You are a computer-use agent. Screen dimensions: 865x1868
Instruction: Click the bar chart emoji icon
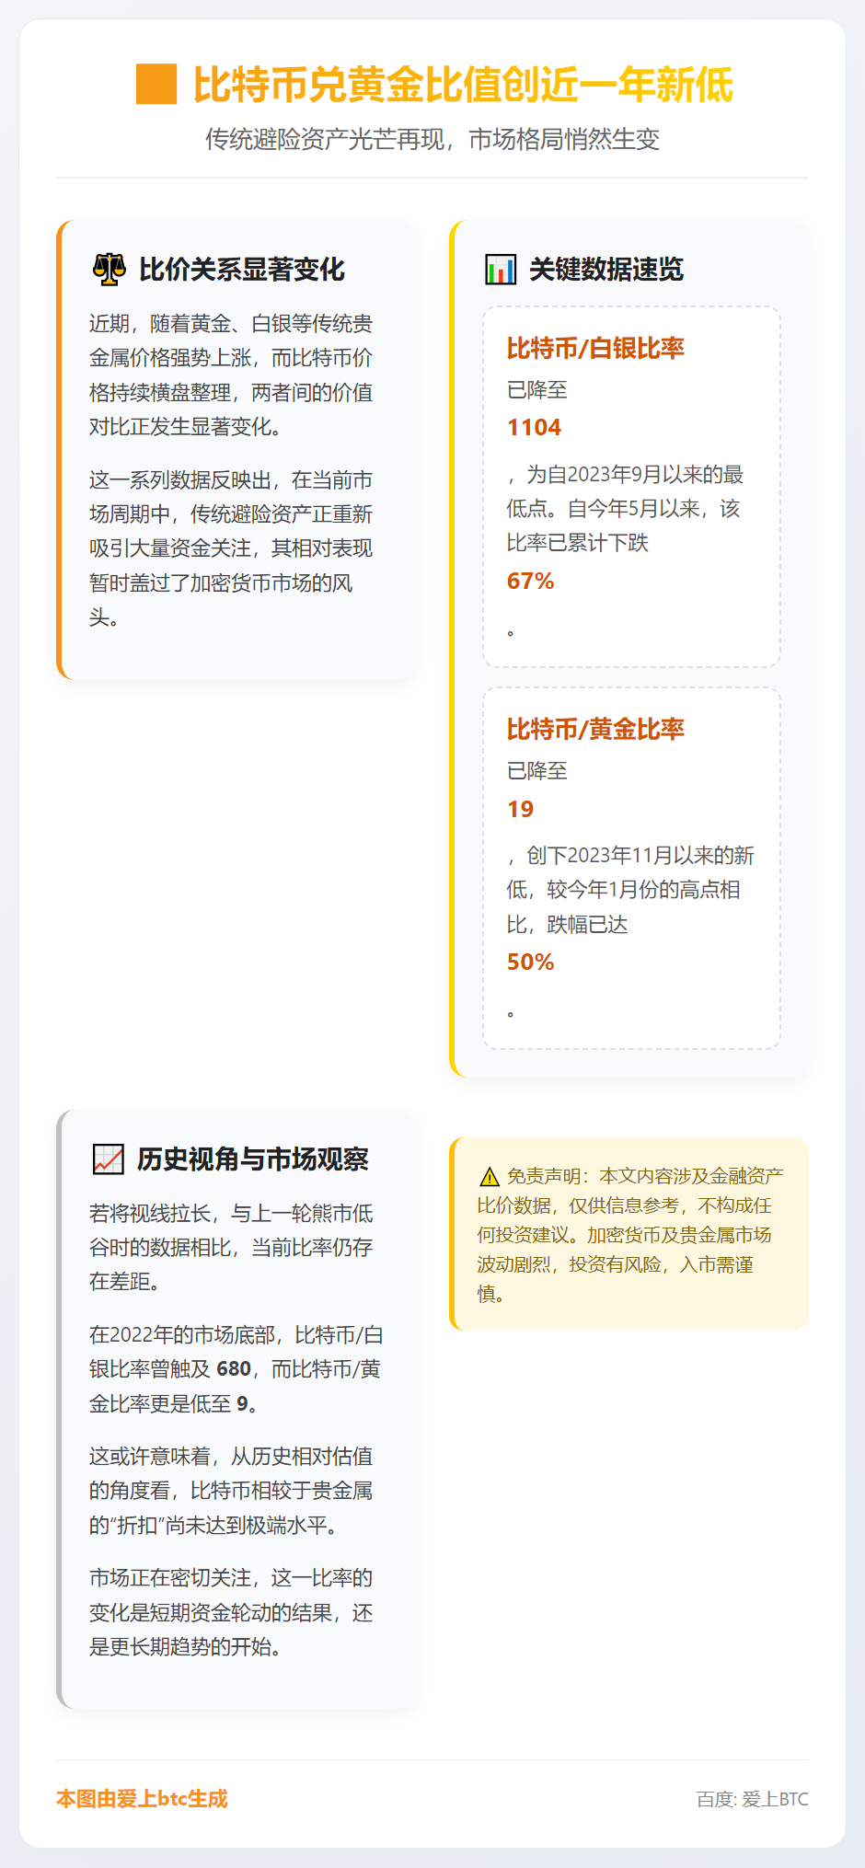pyautogui.click(x=501, y=270)
